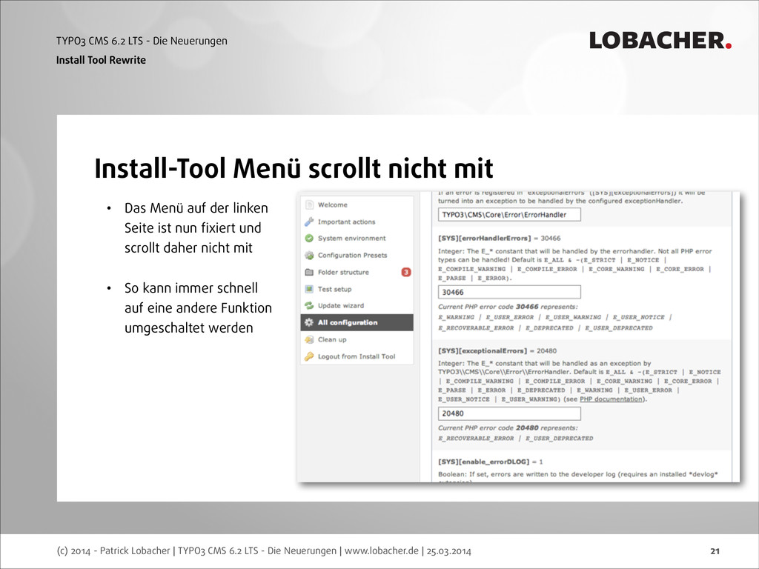Choose Logout from Install Tool
759x569 pixels.
[x=357, y=356]
